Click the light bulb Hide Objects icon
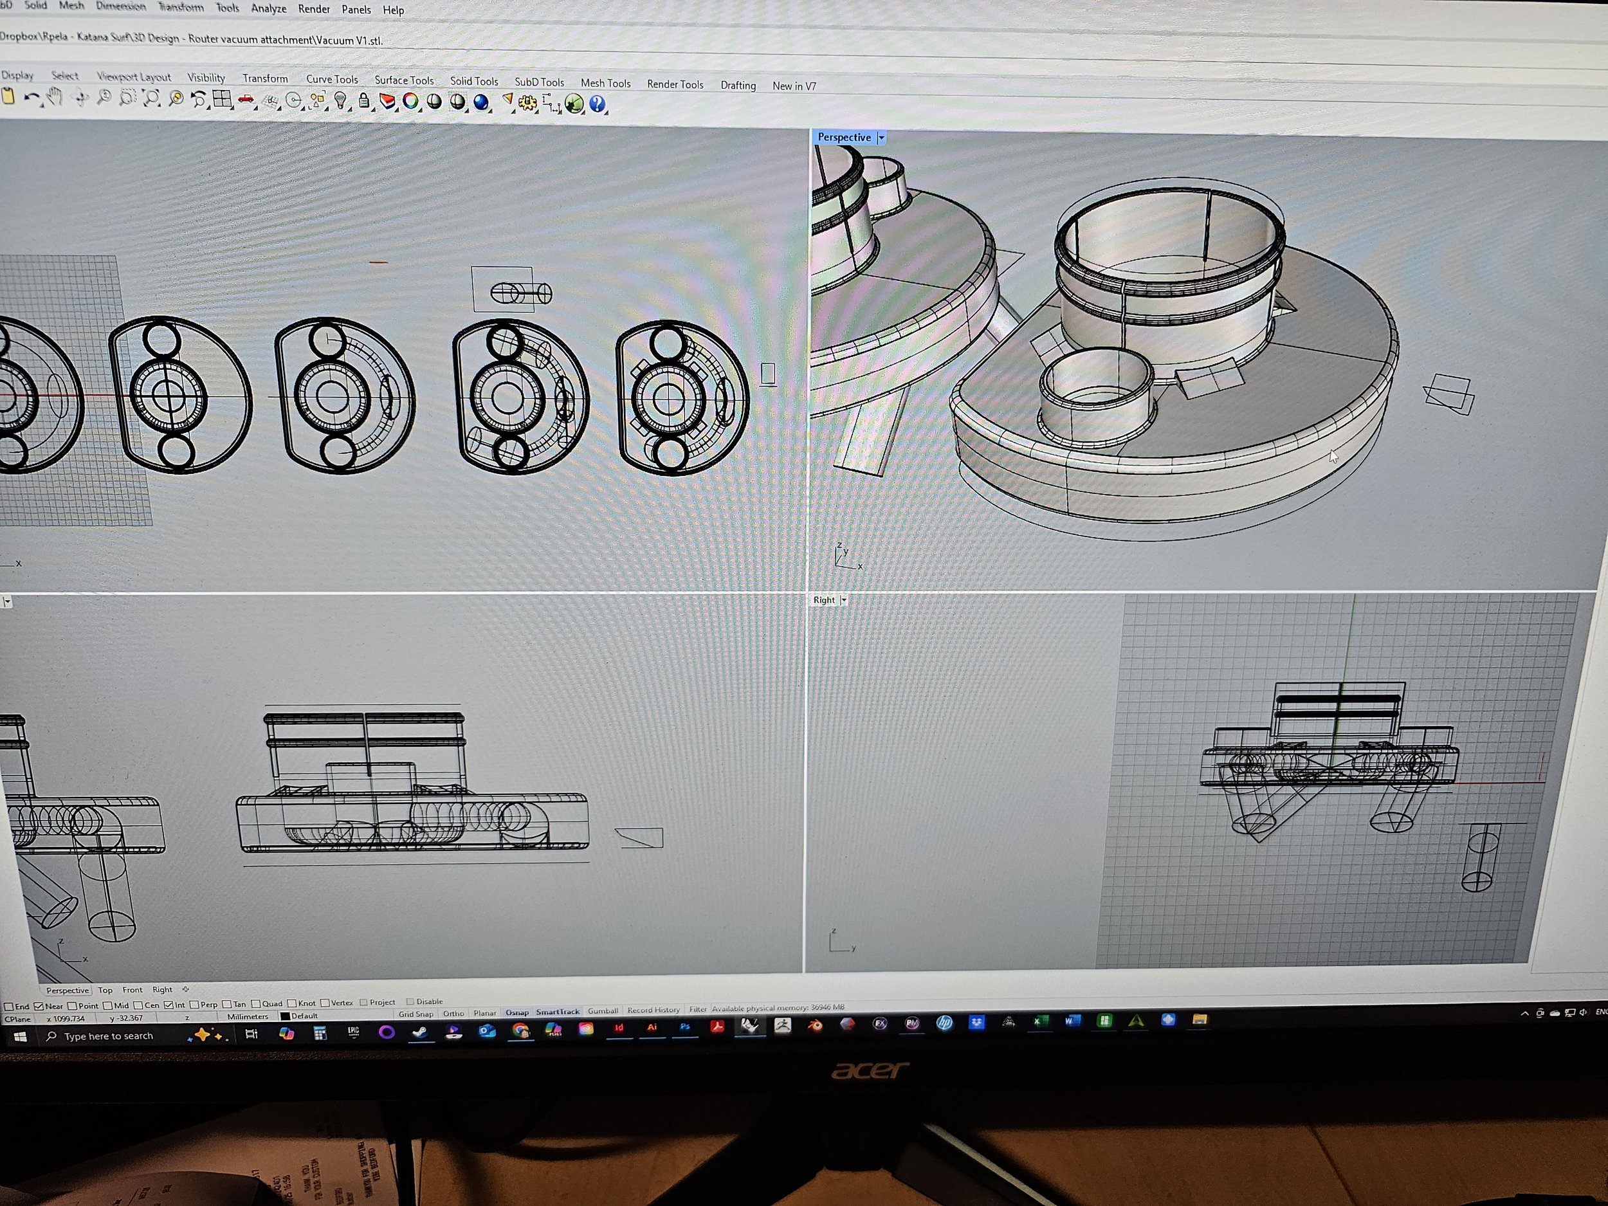Viewport: 1608px width, 1206px height. [340, 101]
